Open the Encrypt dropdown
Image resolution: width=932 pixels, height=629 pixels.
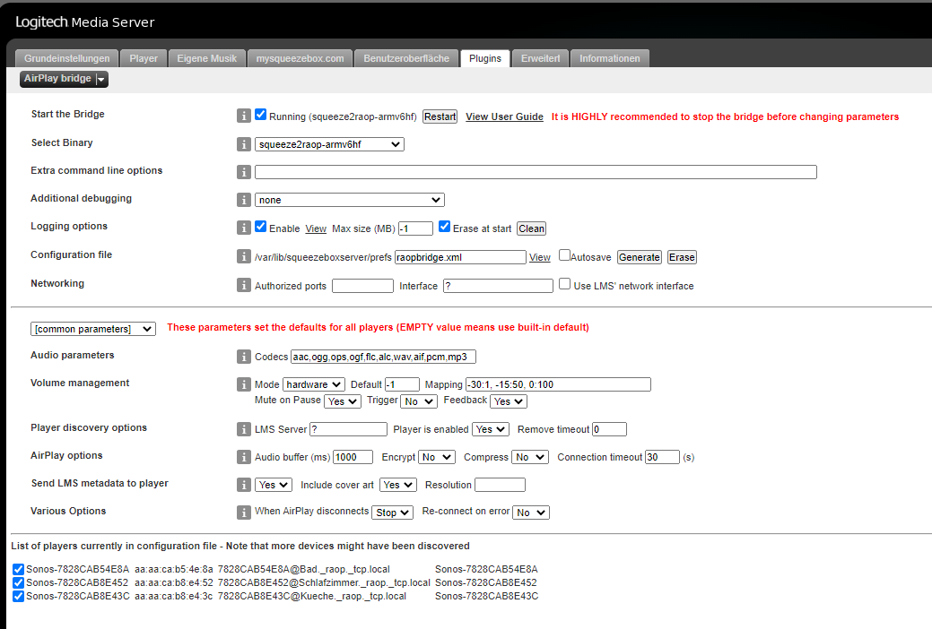437,457
